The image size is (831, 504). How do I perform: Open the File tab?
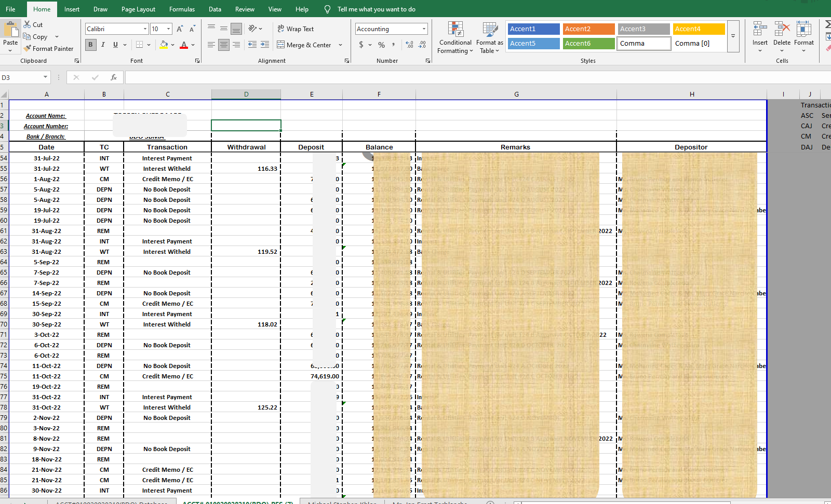[x=10, y=9]
